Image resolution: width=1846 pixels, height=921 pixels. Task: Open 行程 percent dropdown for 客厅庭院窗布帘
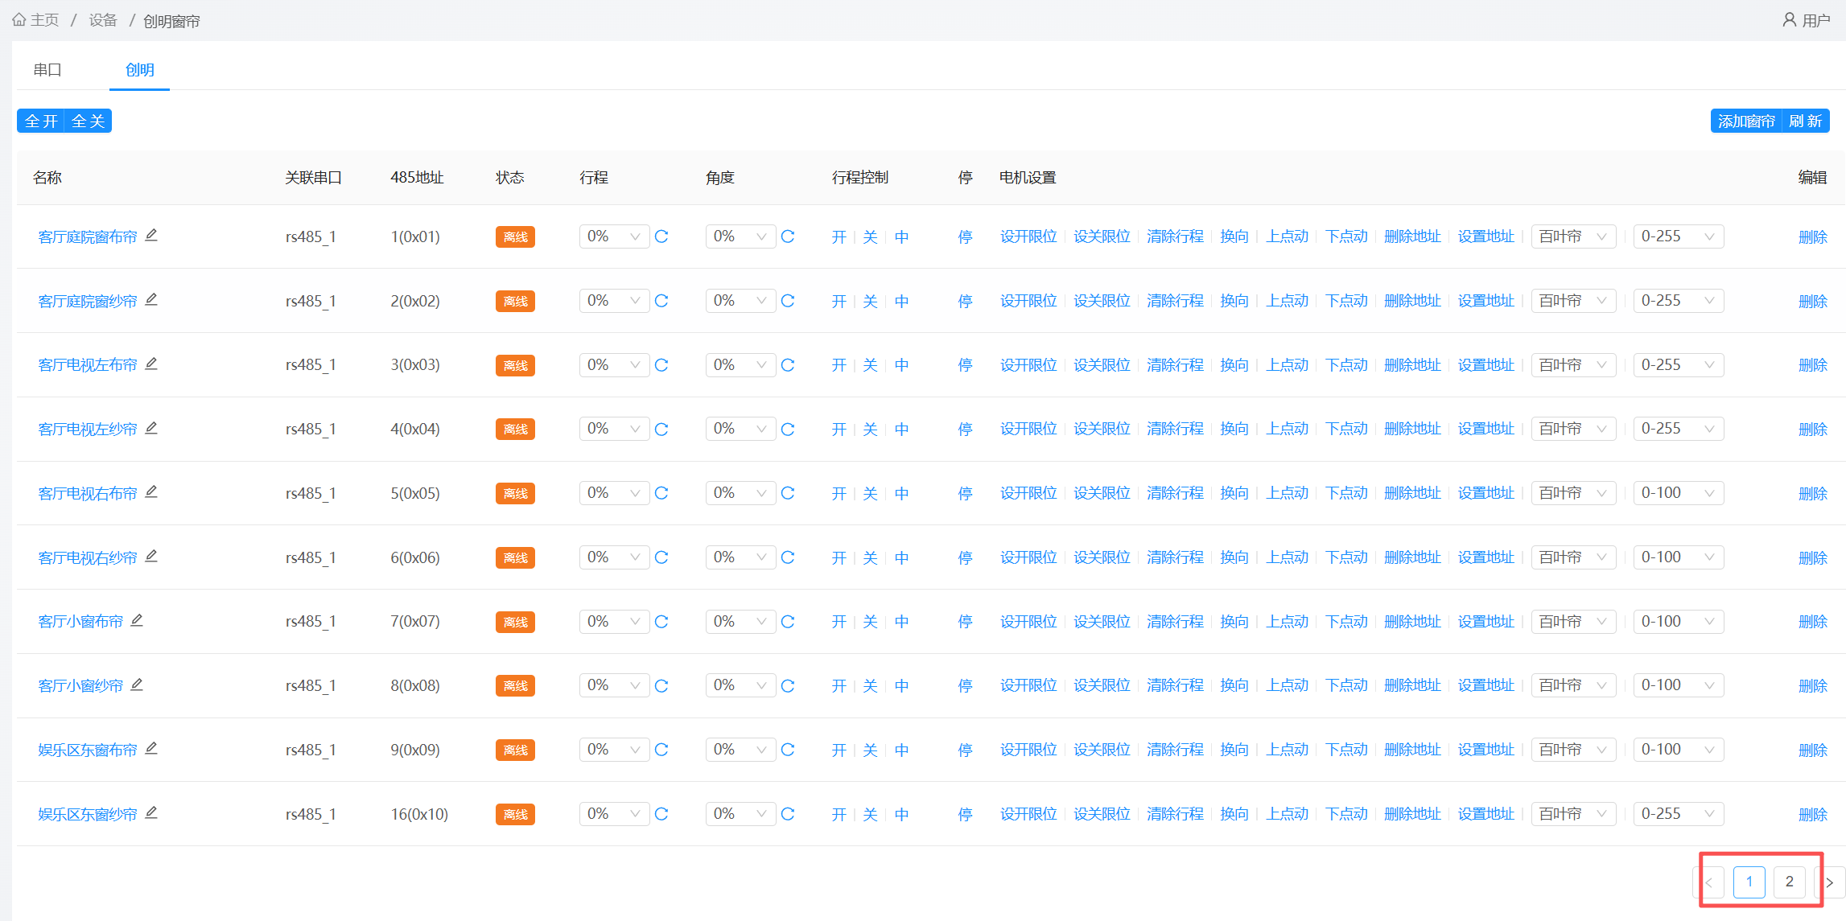click(x=614, y=236)
